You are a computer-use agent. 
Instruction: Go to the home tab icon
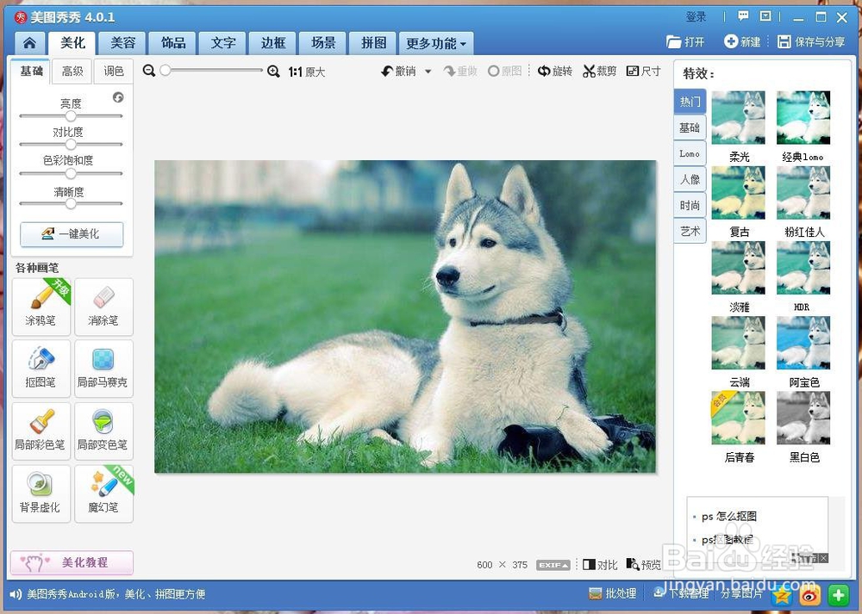(29, 43)
